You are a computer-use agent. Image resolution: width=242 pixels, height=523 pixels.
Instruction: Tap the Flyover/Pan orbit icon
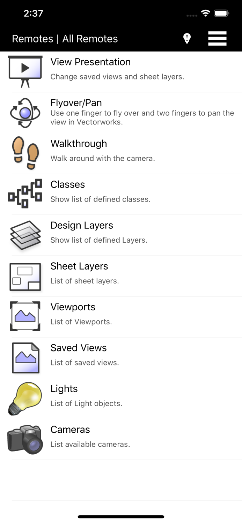(x=25, y=112)
